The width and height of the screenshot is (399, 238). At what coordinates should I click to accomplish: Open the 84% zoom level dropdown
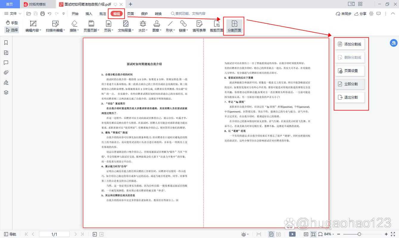click(x=329, y=234)
